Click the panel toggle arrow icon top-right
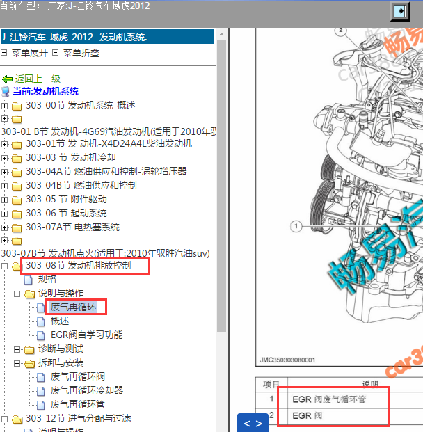The height and width of the screenshot is (432, 423). 400,11
